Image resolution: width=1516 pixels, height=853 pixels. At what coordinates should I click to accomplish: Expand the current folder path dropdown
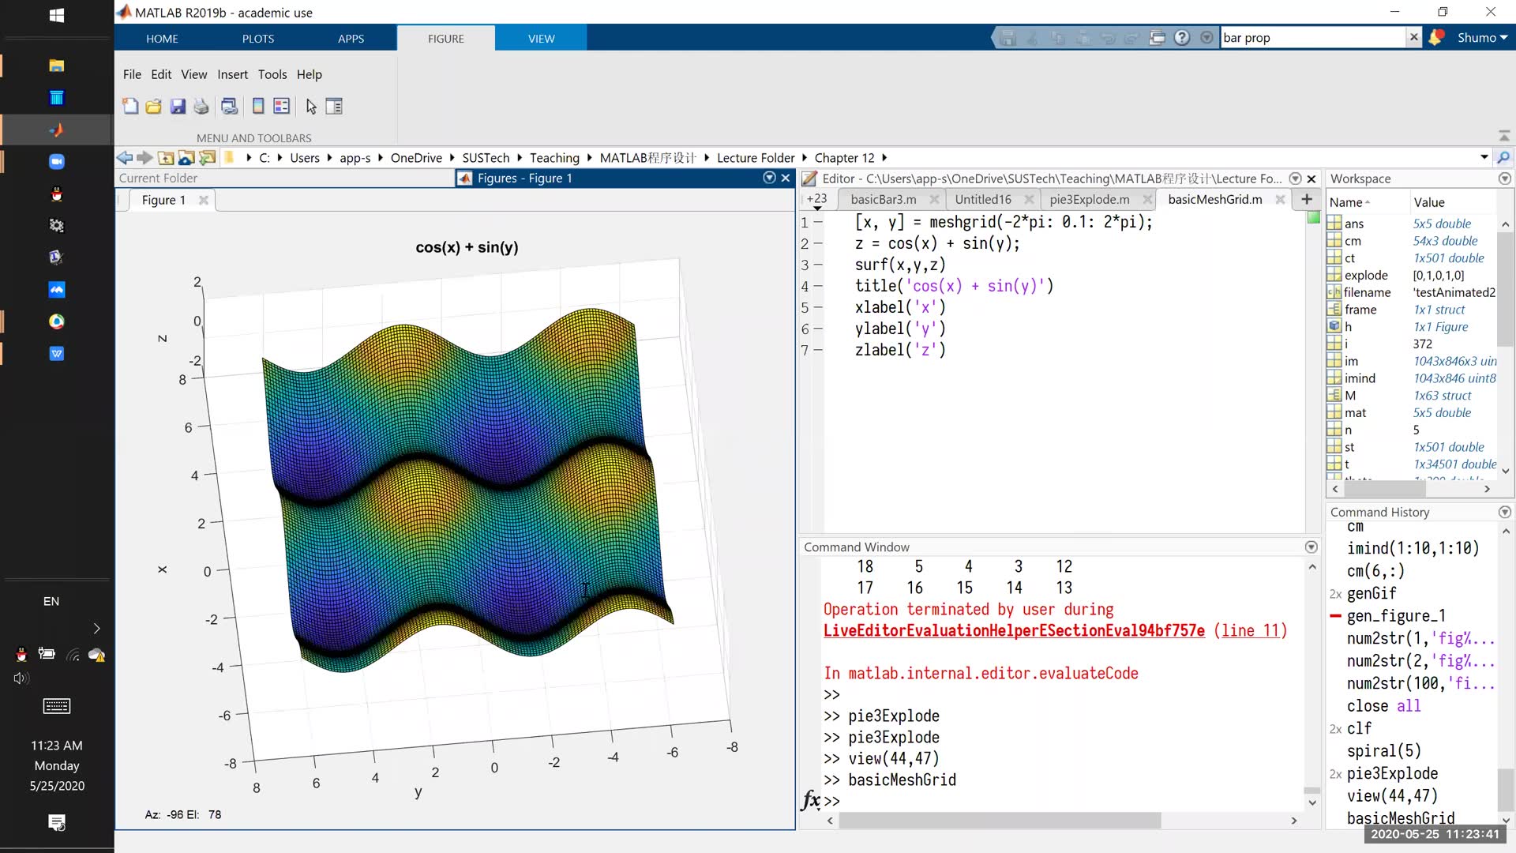tap(1484, 157)
